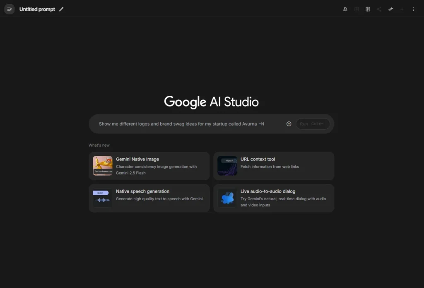The height and width of the screenshot is (288, 424).
Task: Open the side-by-side compare mode icon
Action: pos(368,9)
